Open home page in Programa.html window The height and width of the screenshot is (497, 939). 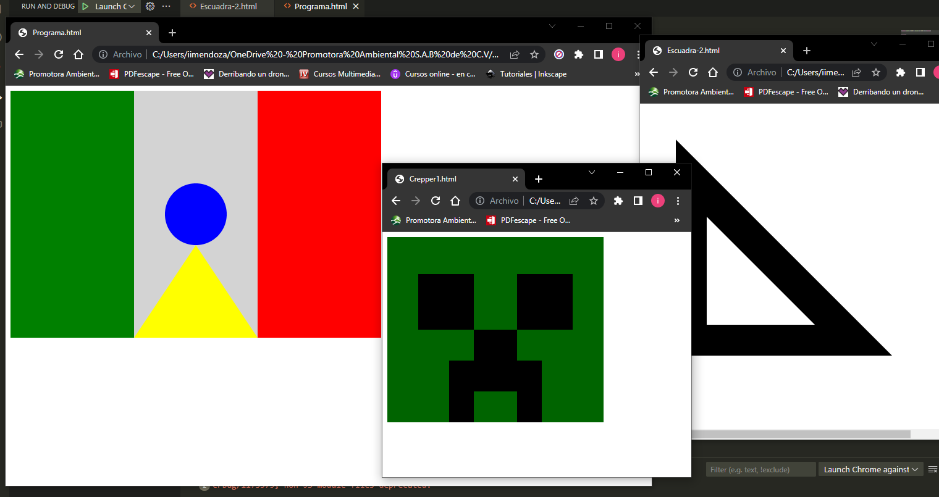78,54
